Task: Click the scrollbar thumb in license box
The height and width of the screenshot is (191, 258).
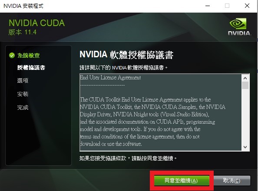Action: pos(245,85)
